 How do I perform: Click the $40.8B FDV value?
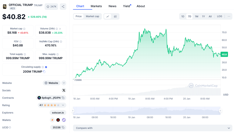click(18, 45)
